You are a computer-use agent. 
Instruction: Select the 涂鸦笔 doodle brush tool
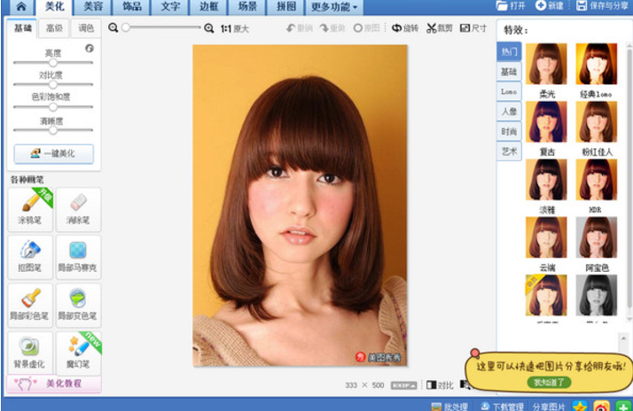pos(30,209)
